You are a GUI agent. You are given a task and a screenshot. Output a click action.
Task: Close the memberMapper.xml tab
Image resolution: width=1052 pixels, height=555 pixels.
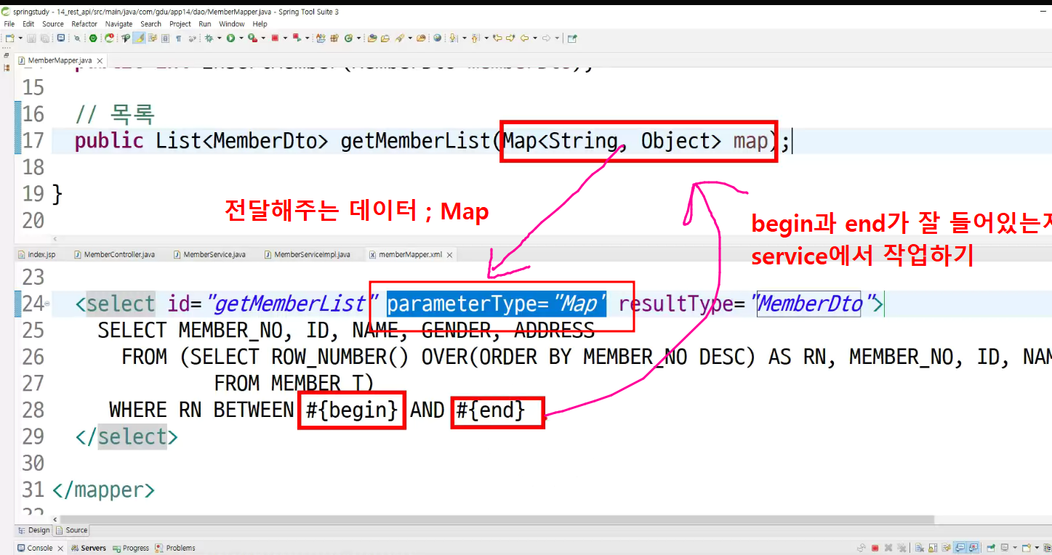(x=449, y=255)
